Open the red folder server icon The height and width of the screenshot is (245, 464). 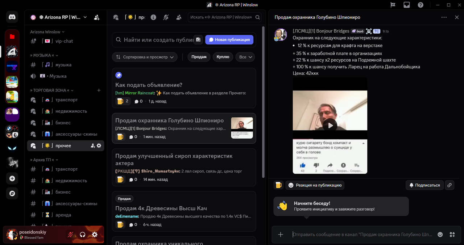pyautogui.click(x=12, y=37)
